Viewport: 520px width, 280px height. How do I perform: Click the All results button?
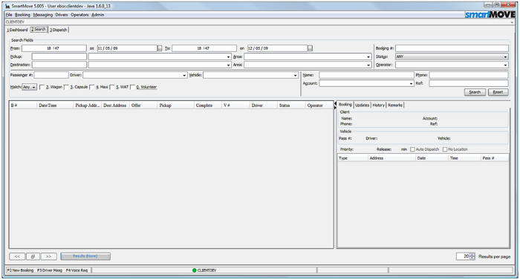33,256
